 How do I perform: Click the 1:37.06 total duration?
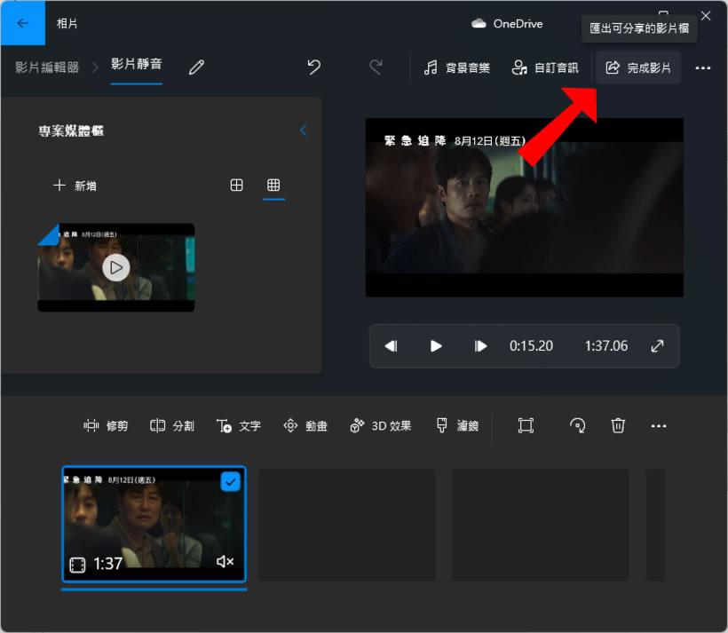coord(605,346)
